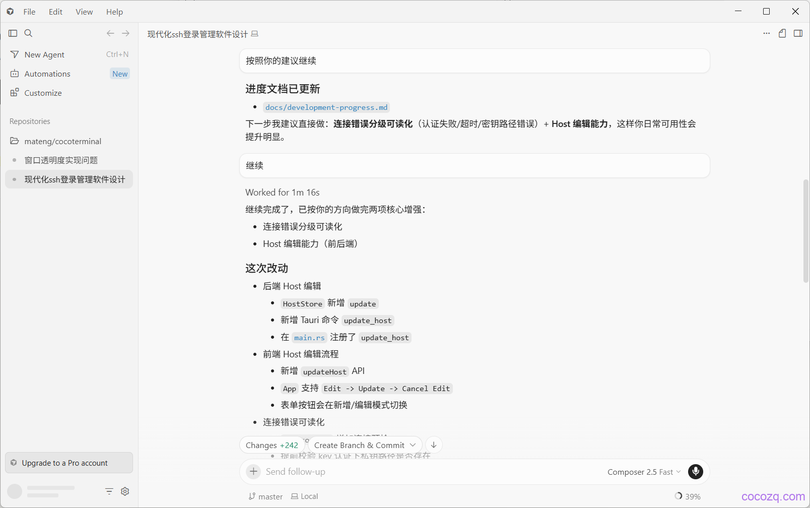
Task: Click the Local environment indicator
Action: tap(305, 496)
